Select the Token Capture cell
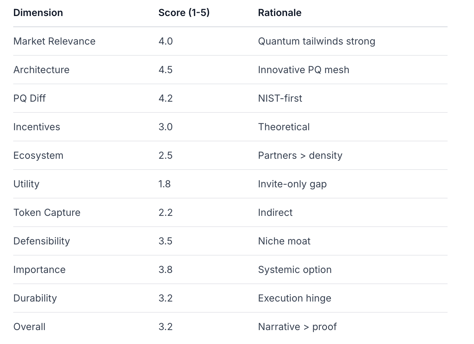The width and height of the screenshot is (474, 344). click(x=47, y=213)
